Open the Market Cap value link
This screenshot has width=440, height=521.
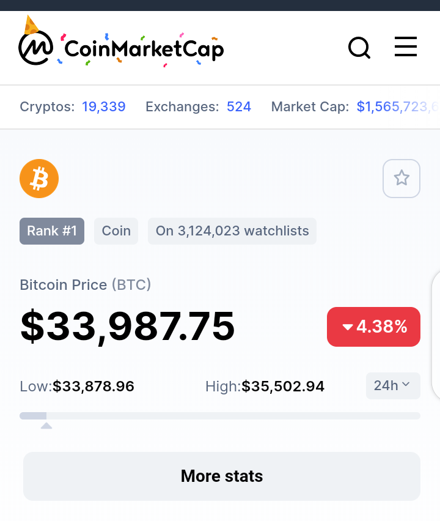[x=398, y=106]
